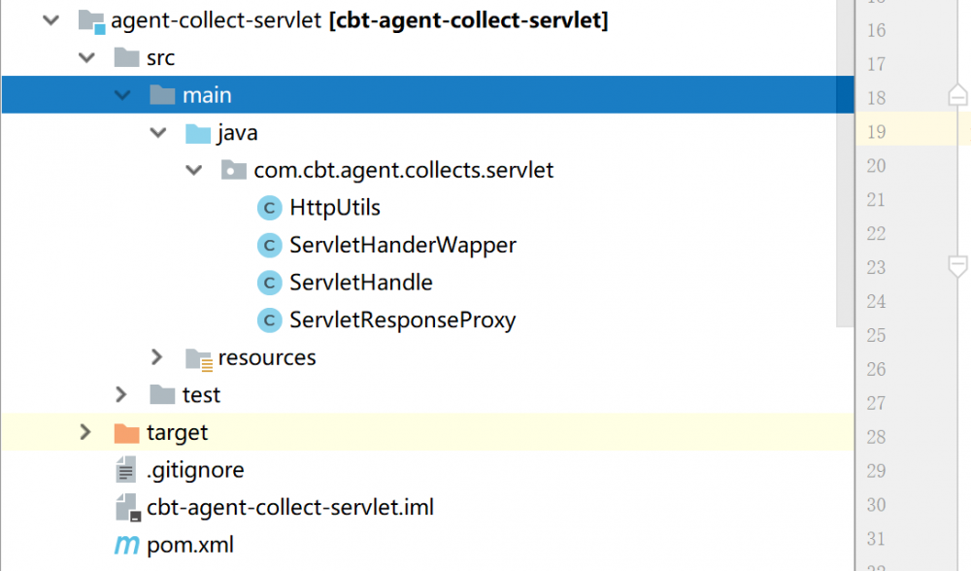
Task: Expand the target folder arrow
Action: click(x=85, y=432)
